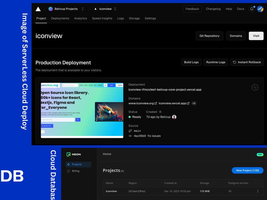Click external link icon beside iconview.vercel.app
Image resolution: width=267 pixels, height=200 pixels.
(x=188, y=103)
